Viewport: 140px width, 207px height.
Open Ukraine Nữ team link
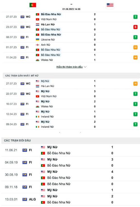(48, 40)
